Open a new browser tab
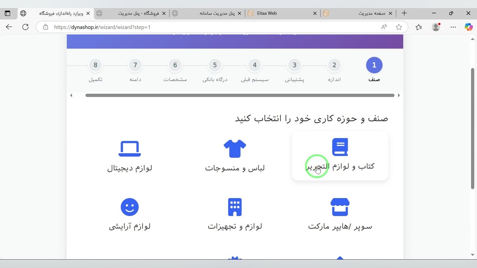Screen dimensions: 477x268 click(404, 13)
